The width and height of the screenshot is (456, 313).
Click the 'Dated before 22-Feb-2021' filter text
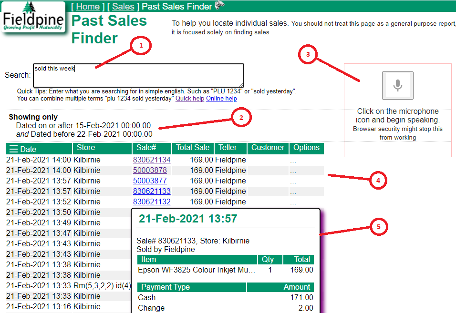coord(91,134)
